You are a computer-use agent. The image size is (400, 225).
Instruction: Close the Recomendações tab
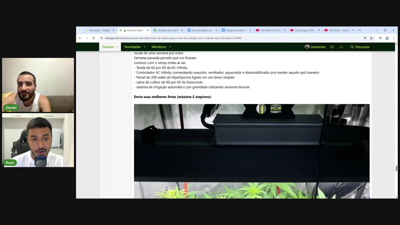pos(216,30)
